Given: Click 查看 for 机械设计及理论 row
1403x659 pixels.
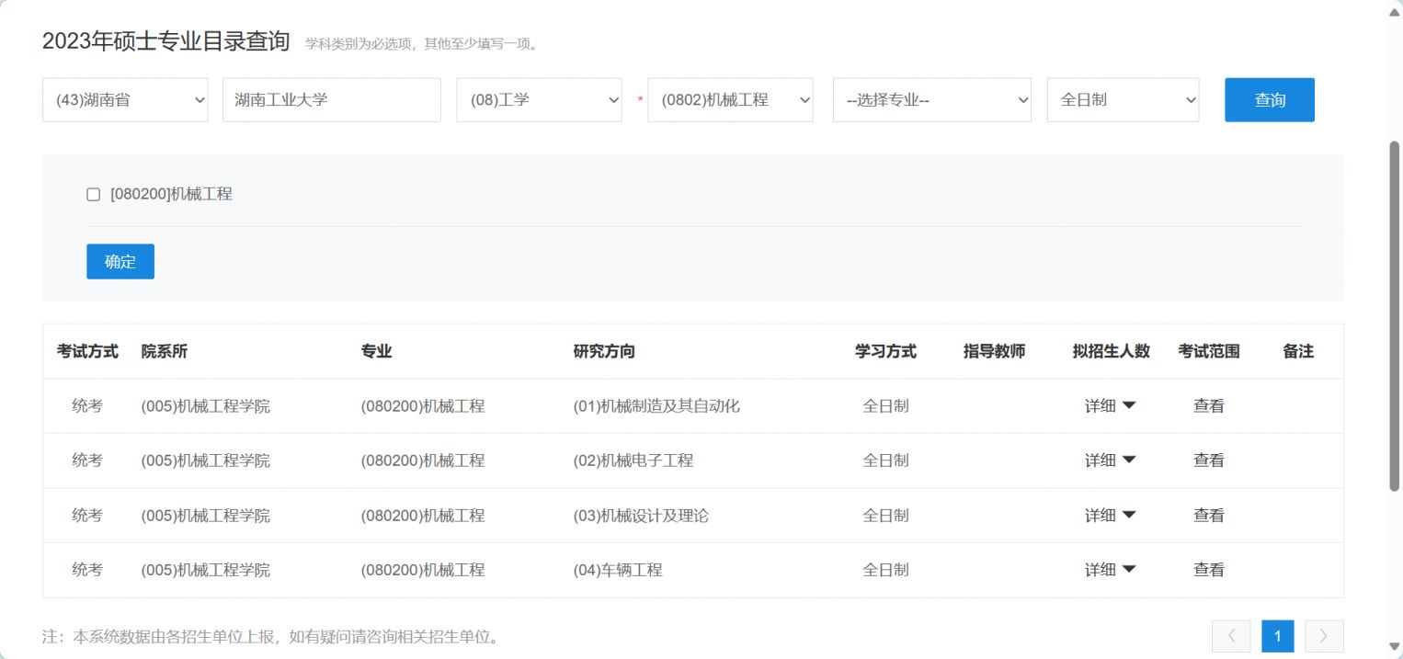Looking at the screenshot, I should point(1209,516).
